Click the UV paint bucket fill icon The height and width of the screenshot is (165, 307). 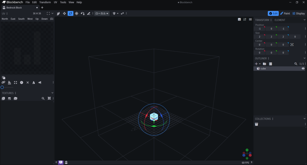9,82
